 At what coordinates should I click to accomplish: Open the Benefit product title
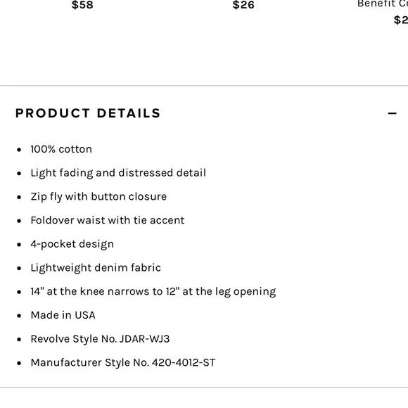383,4
